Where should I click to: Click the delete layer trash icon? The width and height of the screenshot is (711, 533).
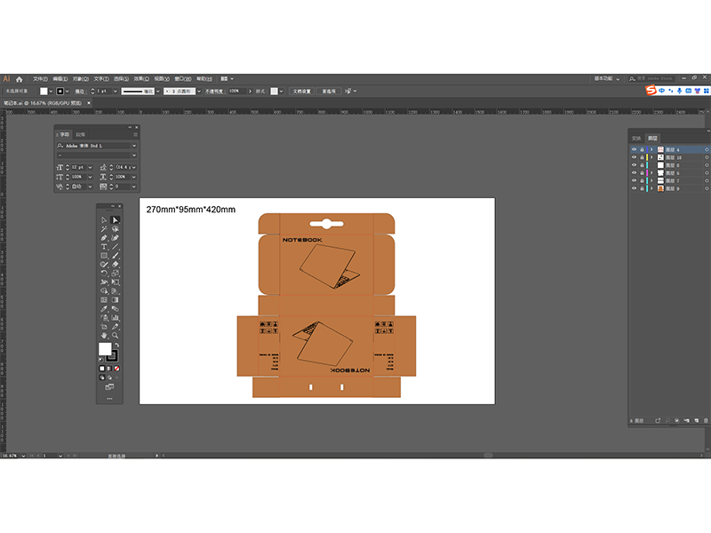(x=706, y=420)
